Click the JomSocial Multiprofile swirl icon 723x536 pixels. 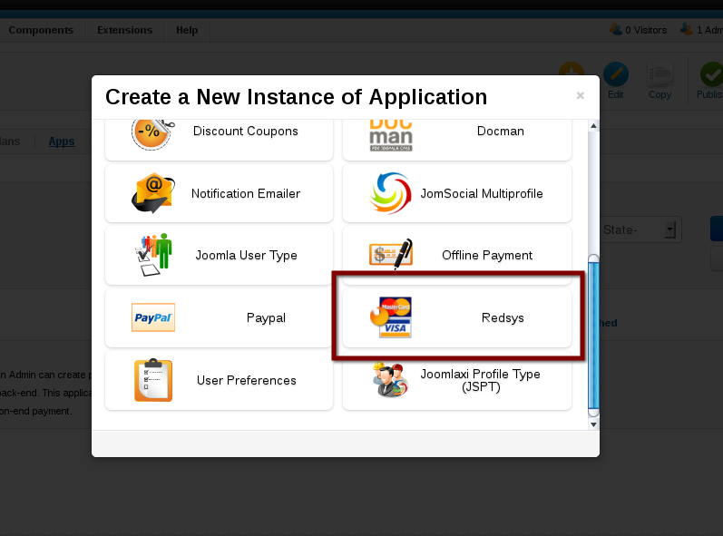[x=391, y=193]
